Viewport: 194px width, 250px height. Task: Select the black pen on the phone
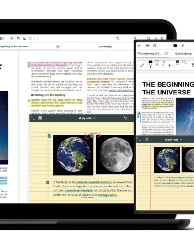tap(150, 64)
